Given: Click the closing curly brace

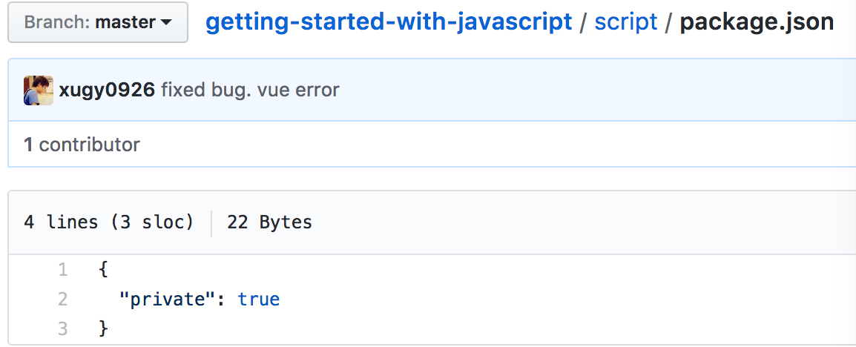Looking at the screenshot, I should 103,328.
